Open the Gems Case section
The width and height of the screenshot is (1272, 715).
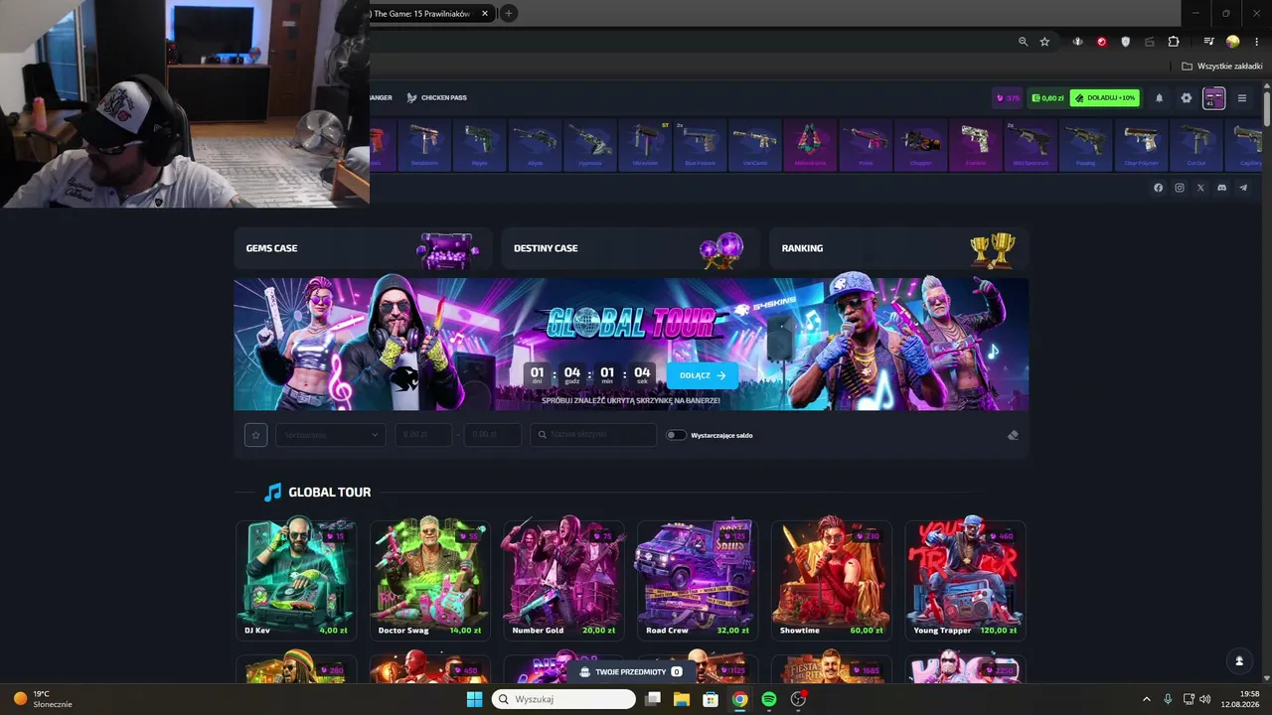click(x=363, y=248)
